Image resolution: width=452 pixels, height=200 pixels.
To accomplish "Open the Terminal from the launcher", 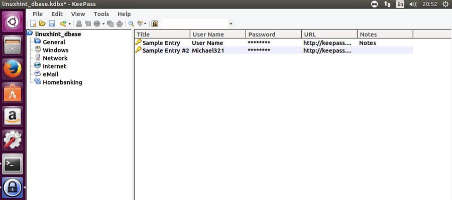I will tap(13, 164).
